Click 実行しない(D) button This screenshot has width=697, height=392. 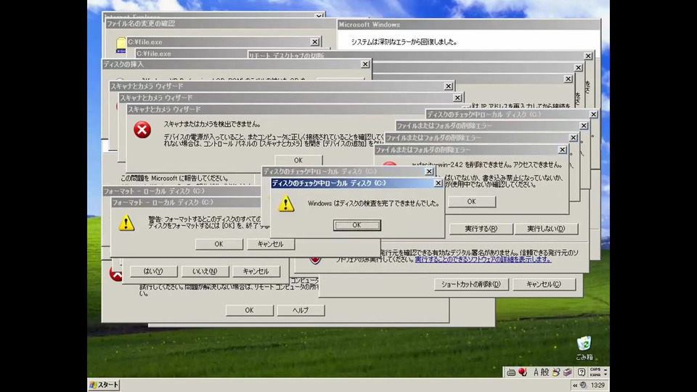[546, 229]
